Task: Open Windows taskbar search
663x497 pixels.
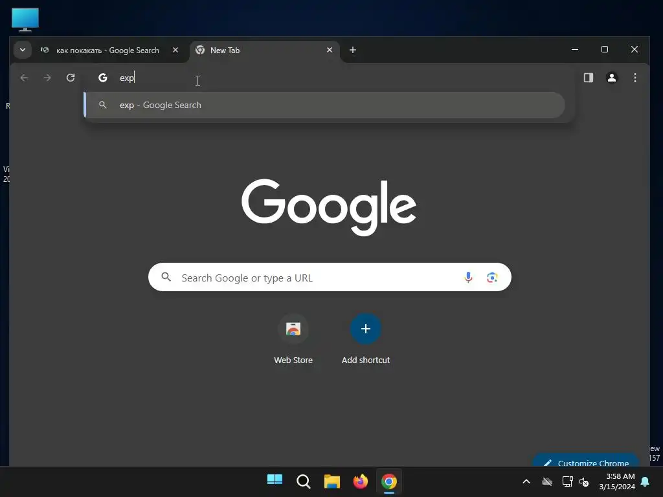Action: (303, 481)
